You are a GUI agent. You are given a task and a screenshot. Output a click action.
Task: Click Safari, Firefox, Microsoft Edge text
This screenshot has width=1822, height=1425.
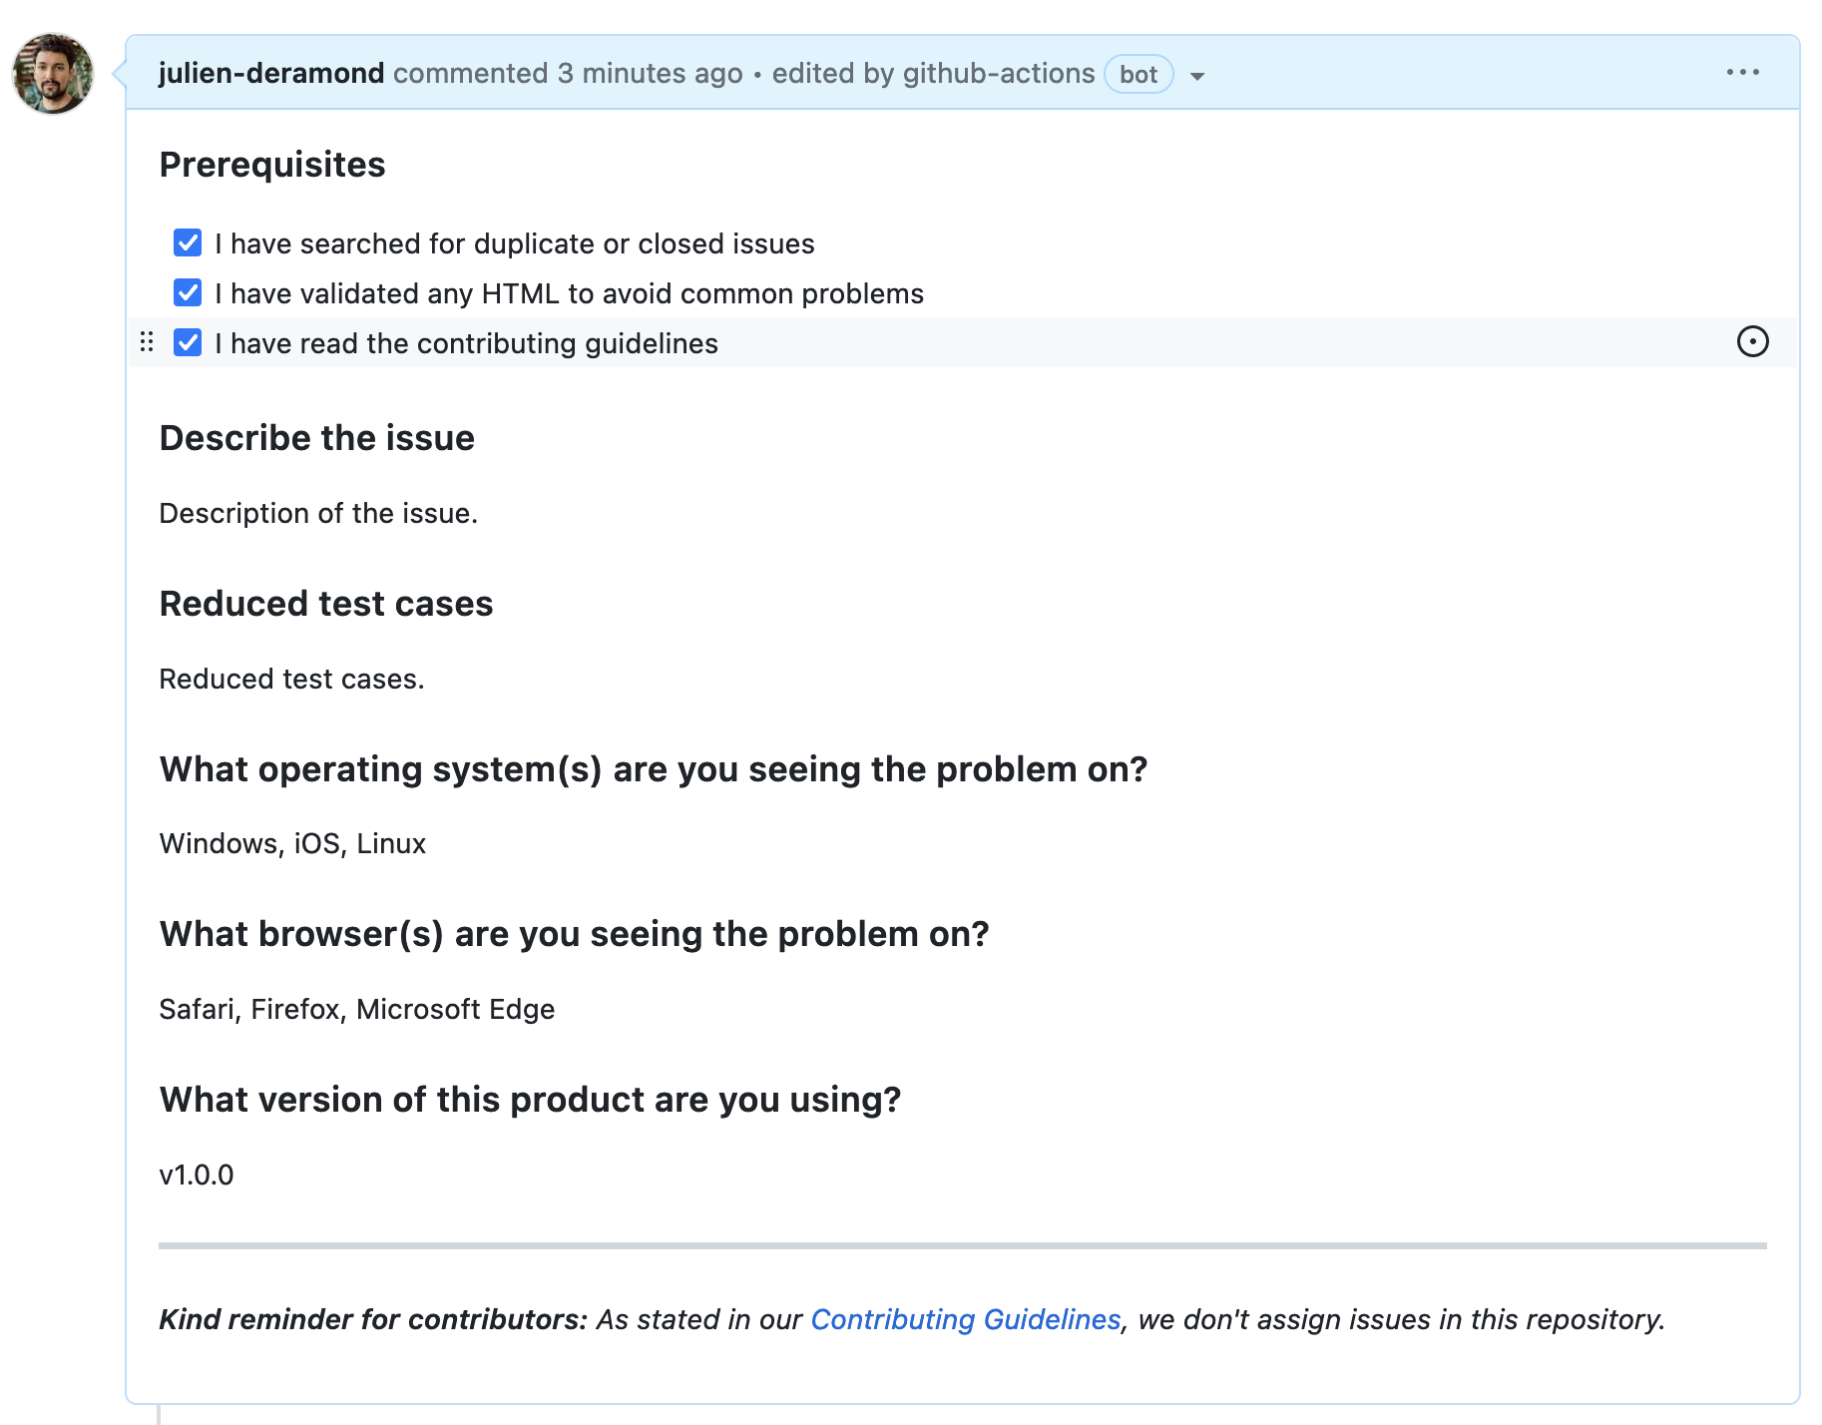pos(356,1009)
